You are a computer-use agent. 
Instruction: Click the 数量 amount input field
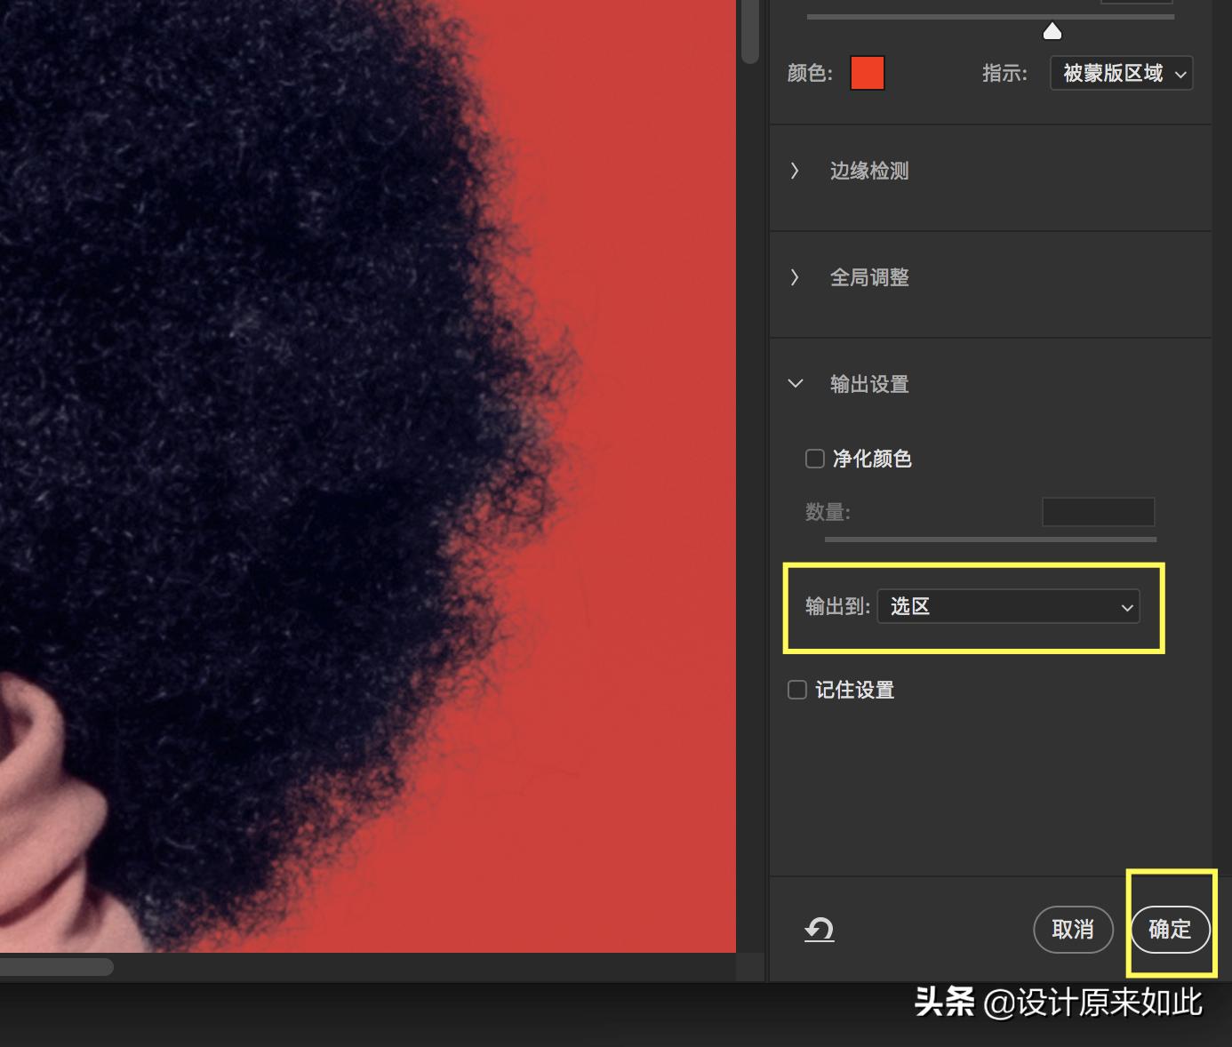pyautogui.click(x=1098, y=512)
